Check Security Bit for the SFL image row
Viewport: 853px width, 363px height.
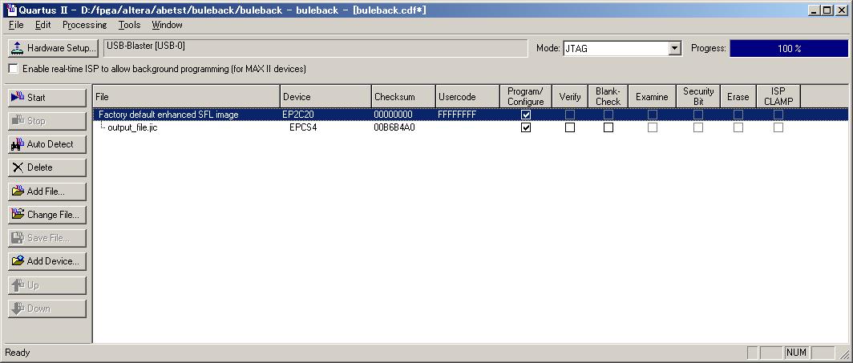pos(698,115)
